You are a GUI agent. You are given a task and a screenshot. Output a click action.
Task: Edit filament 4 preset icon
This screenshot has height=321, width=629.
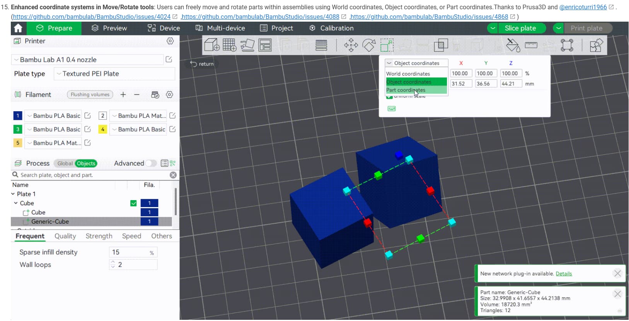point(172,129)
